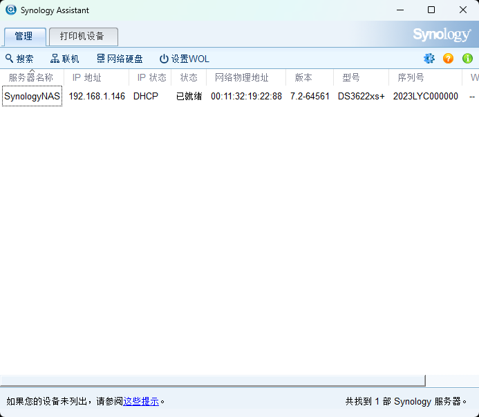
Task: Open settings with the blue gear icon
Action: [x=429, y=59]
